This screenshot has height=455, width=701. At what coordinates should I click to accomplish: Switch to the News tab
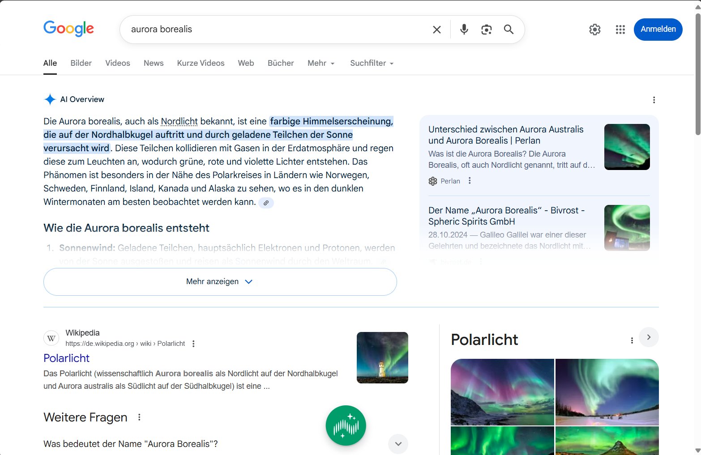[x=154, y=63]
